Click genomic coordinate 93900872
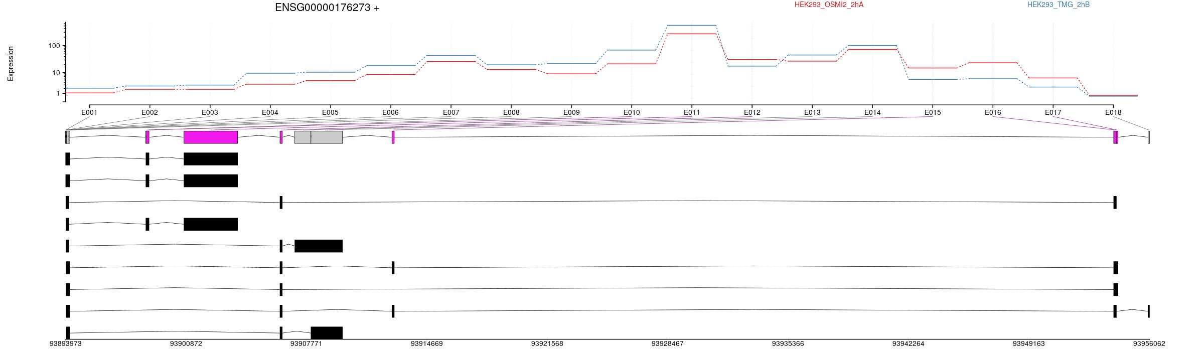Screen dimensions: 1204x351 (186, 343)
